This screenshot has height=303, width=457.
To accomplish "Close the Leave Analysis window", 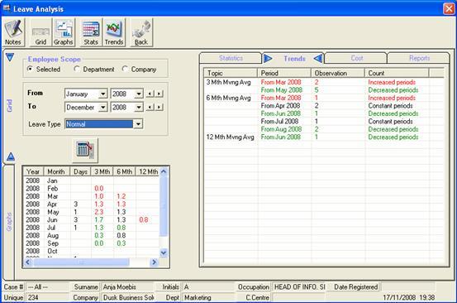I will click(449, 8).
